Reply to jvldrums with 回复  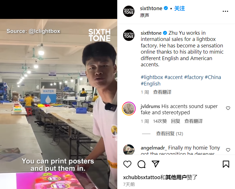[x=176, y=121]
